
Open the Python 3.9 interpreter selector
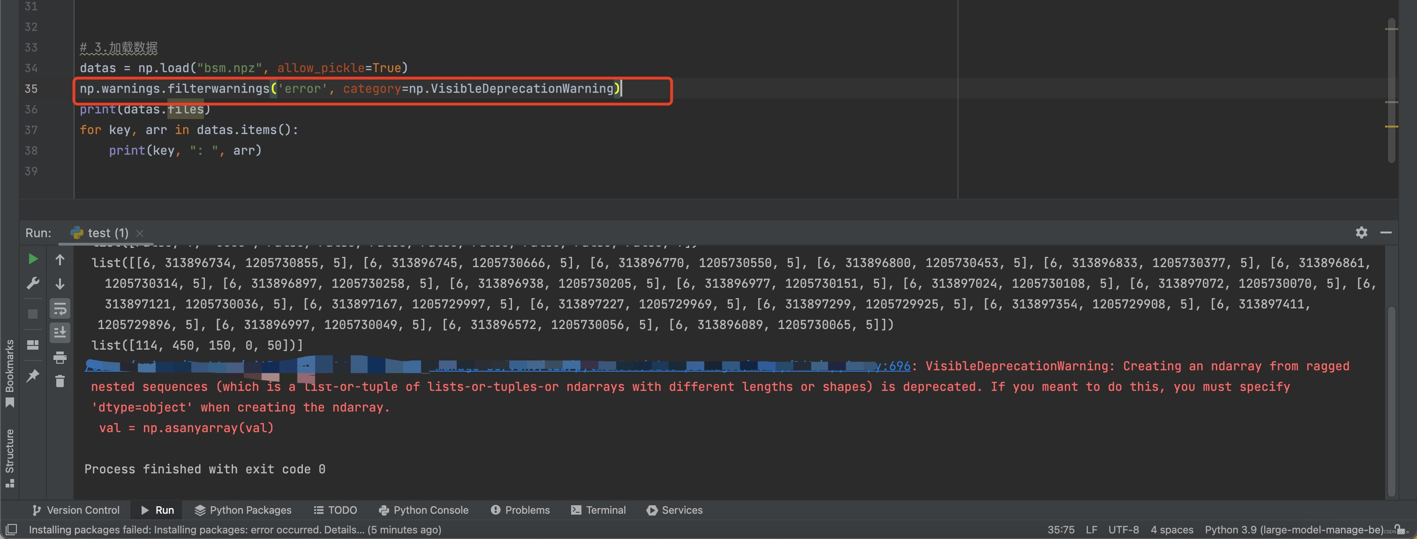[x=1293, y=530]
